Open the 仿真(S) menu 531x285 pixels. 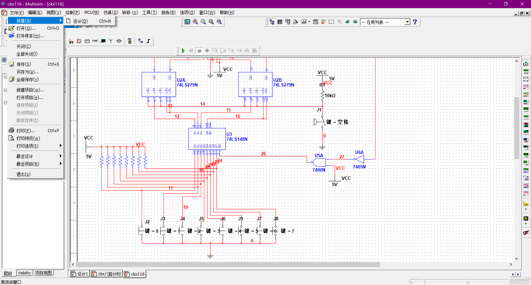(111, 13)
